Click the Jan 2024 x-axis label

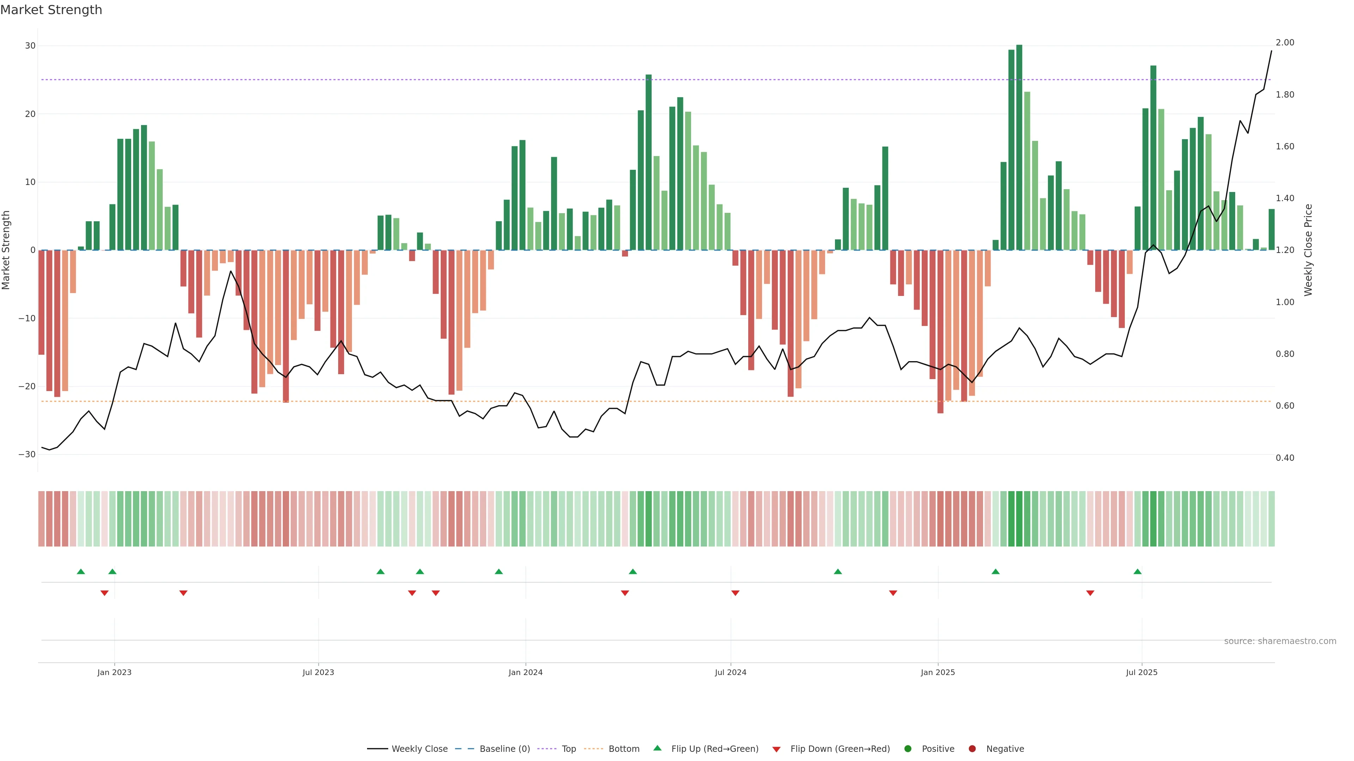tap(525, 672)
